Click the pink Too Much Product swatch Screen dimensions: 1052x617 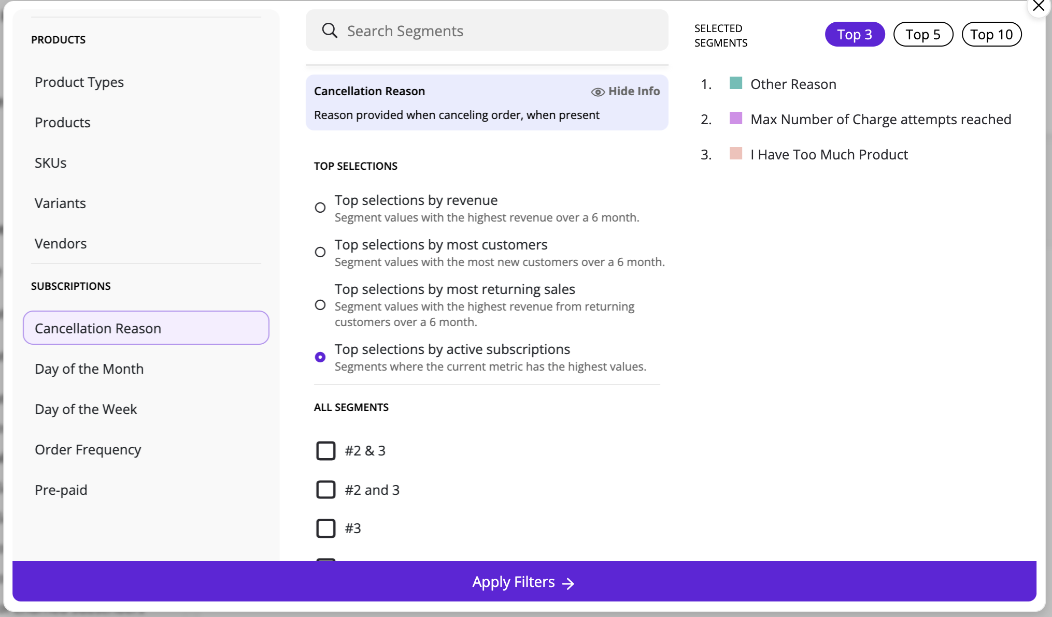point(735,154)
